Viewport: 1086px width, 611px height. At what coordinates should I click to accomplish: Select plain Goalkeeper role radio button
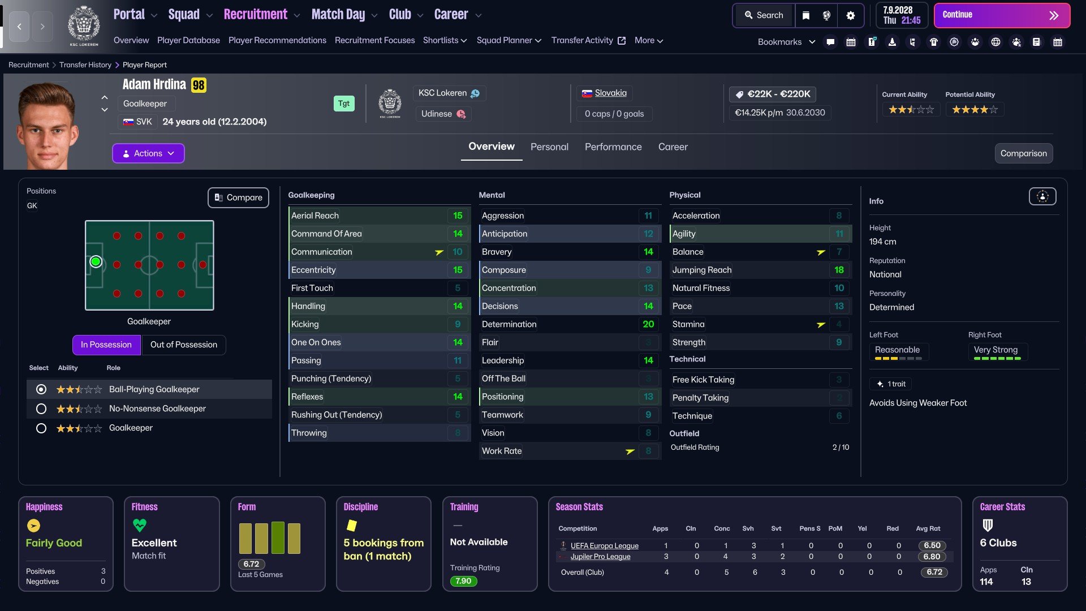tap(41, 428)
